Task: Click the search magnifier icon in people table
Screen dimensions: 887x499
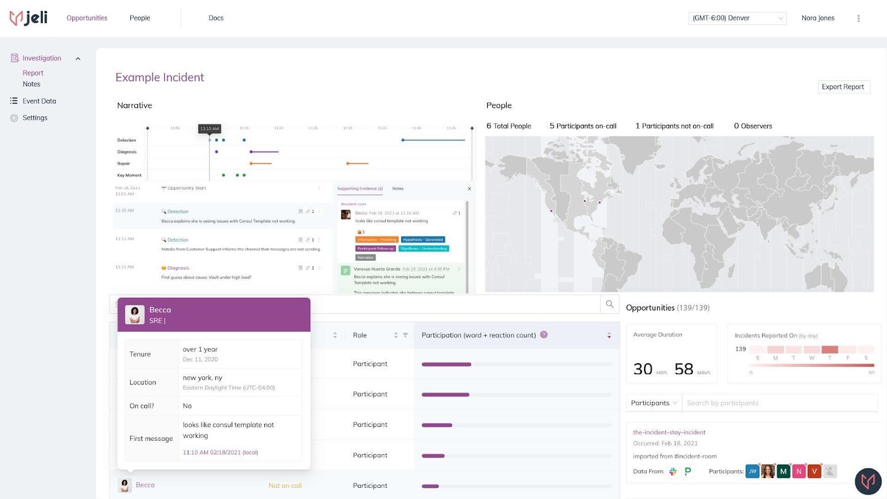Action: point(610,304)
